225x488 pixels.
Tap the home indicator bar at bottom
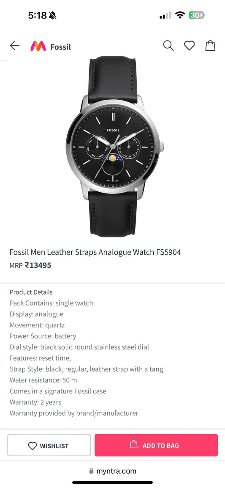click(112, 483)
